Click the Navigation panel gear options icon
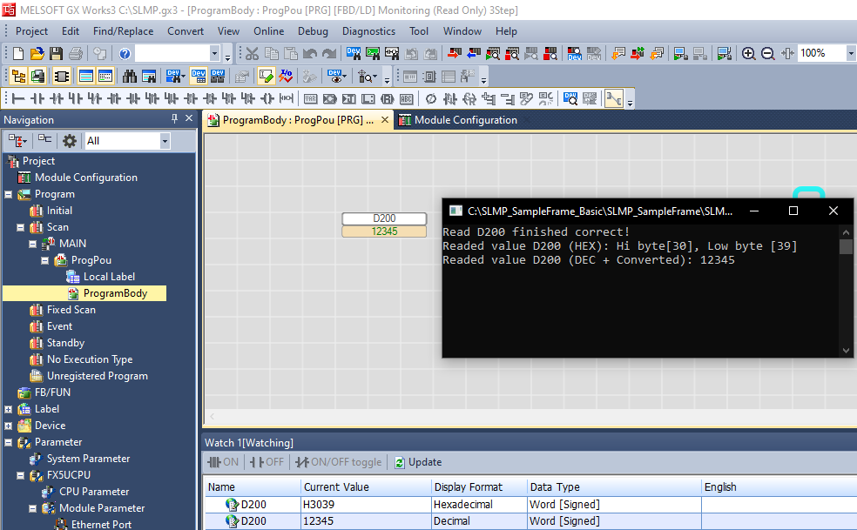 (x=70, y=141)
